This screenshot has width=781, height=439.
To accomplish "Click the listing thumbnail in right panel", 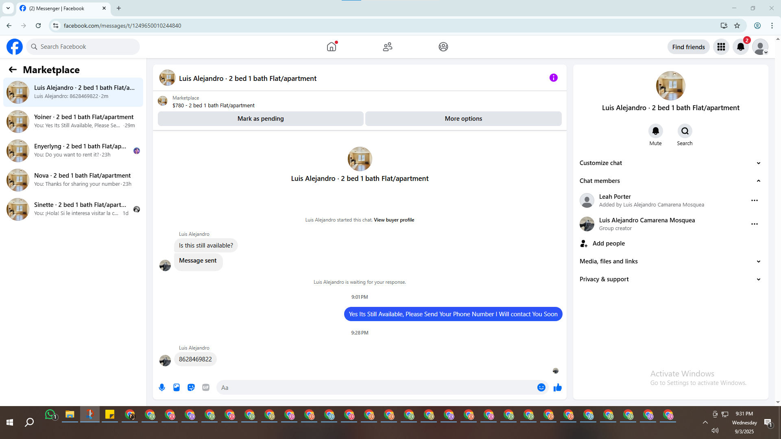I will 671,86.
